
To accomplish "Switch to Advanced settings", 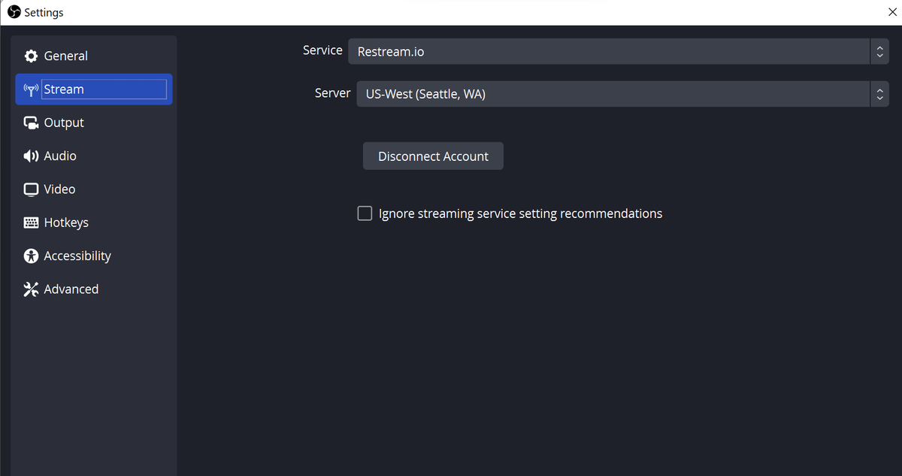I will point(94,289).
